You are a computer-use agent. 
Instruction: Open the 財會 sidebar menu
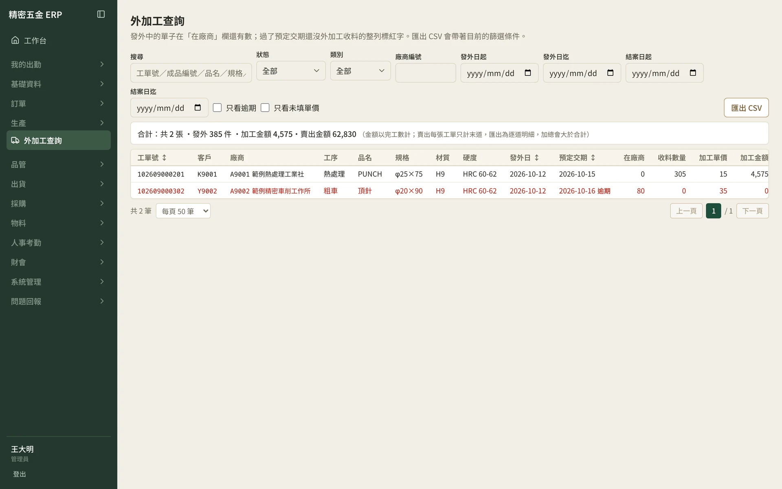(58, 262)
